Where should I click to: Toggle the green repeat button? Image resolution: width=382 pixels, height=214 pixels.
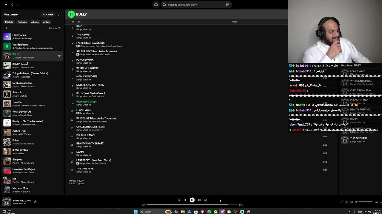(x=205, y=200)
